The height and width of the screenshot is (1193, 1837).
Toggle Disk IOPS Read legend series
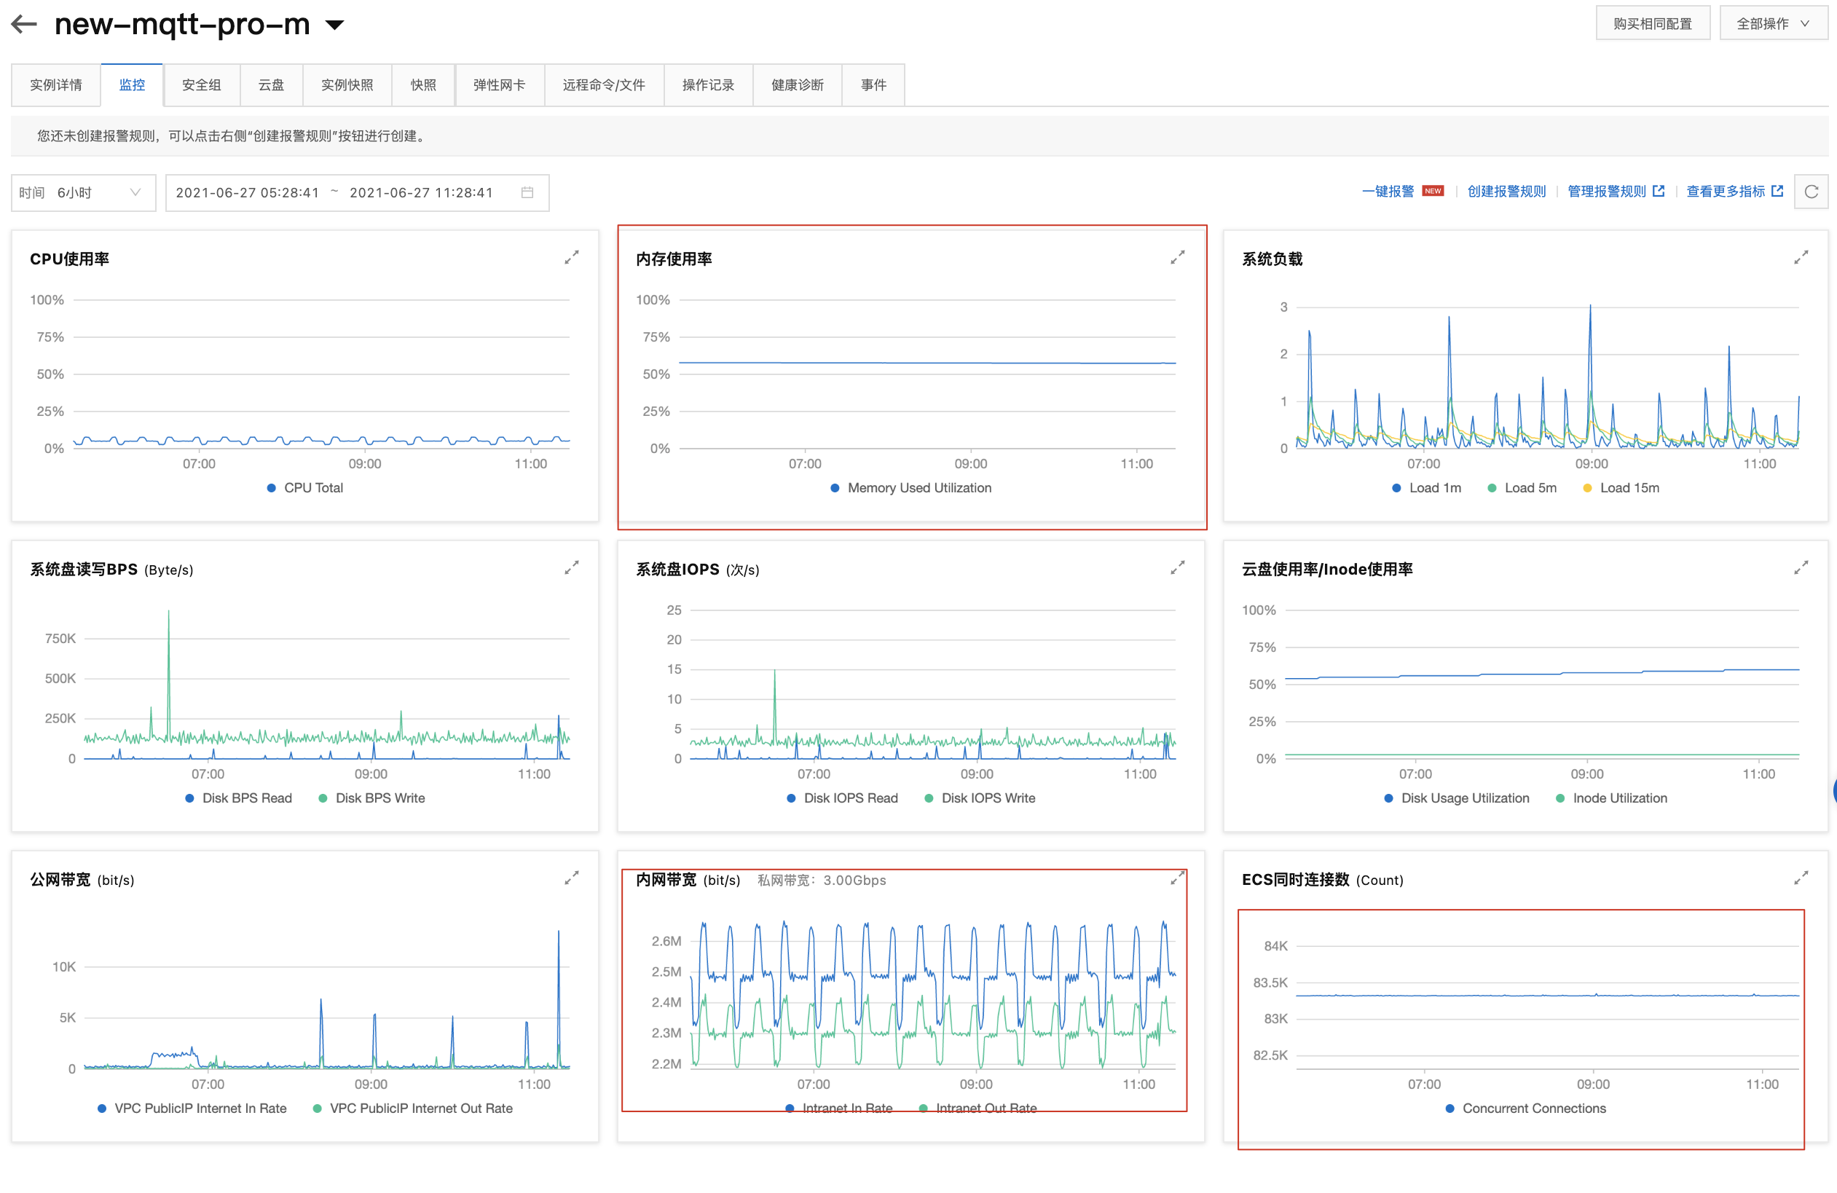(842, 798)
